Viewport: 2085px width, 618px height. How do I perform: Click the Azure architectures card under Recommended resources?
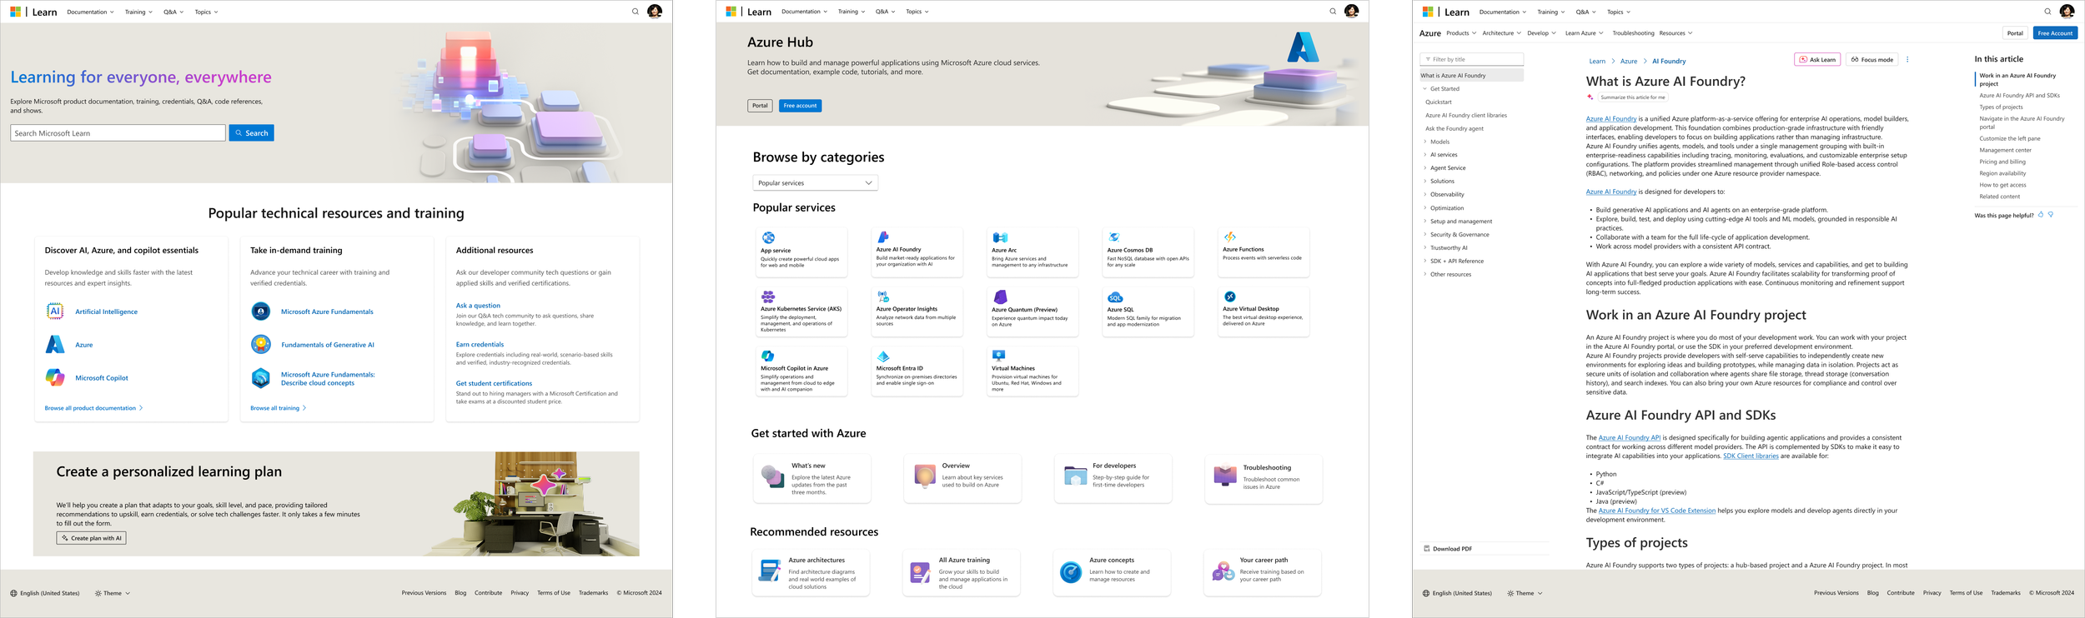coord(810,573)
